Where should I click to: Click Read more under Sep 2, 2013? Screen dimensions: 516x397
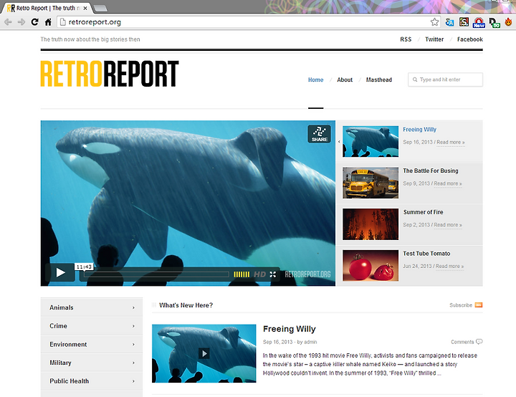[448, 225]
